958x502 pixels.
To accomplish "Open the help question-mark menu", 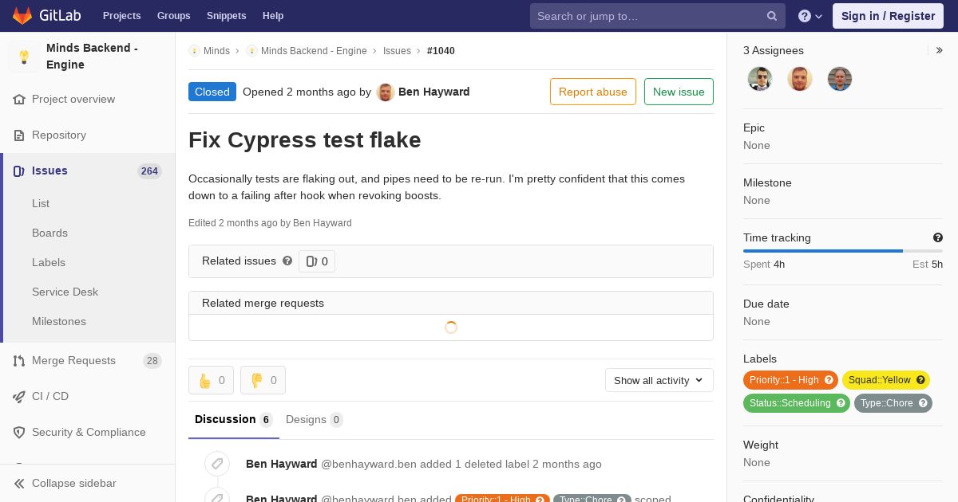I will point(810,16).
